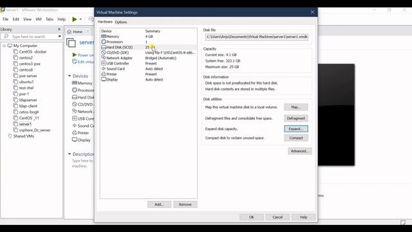The width and height of the screenshot is (412, 232).
Task: Open the Advanced... disk settings
Action: [x=300, y=151]
